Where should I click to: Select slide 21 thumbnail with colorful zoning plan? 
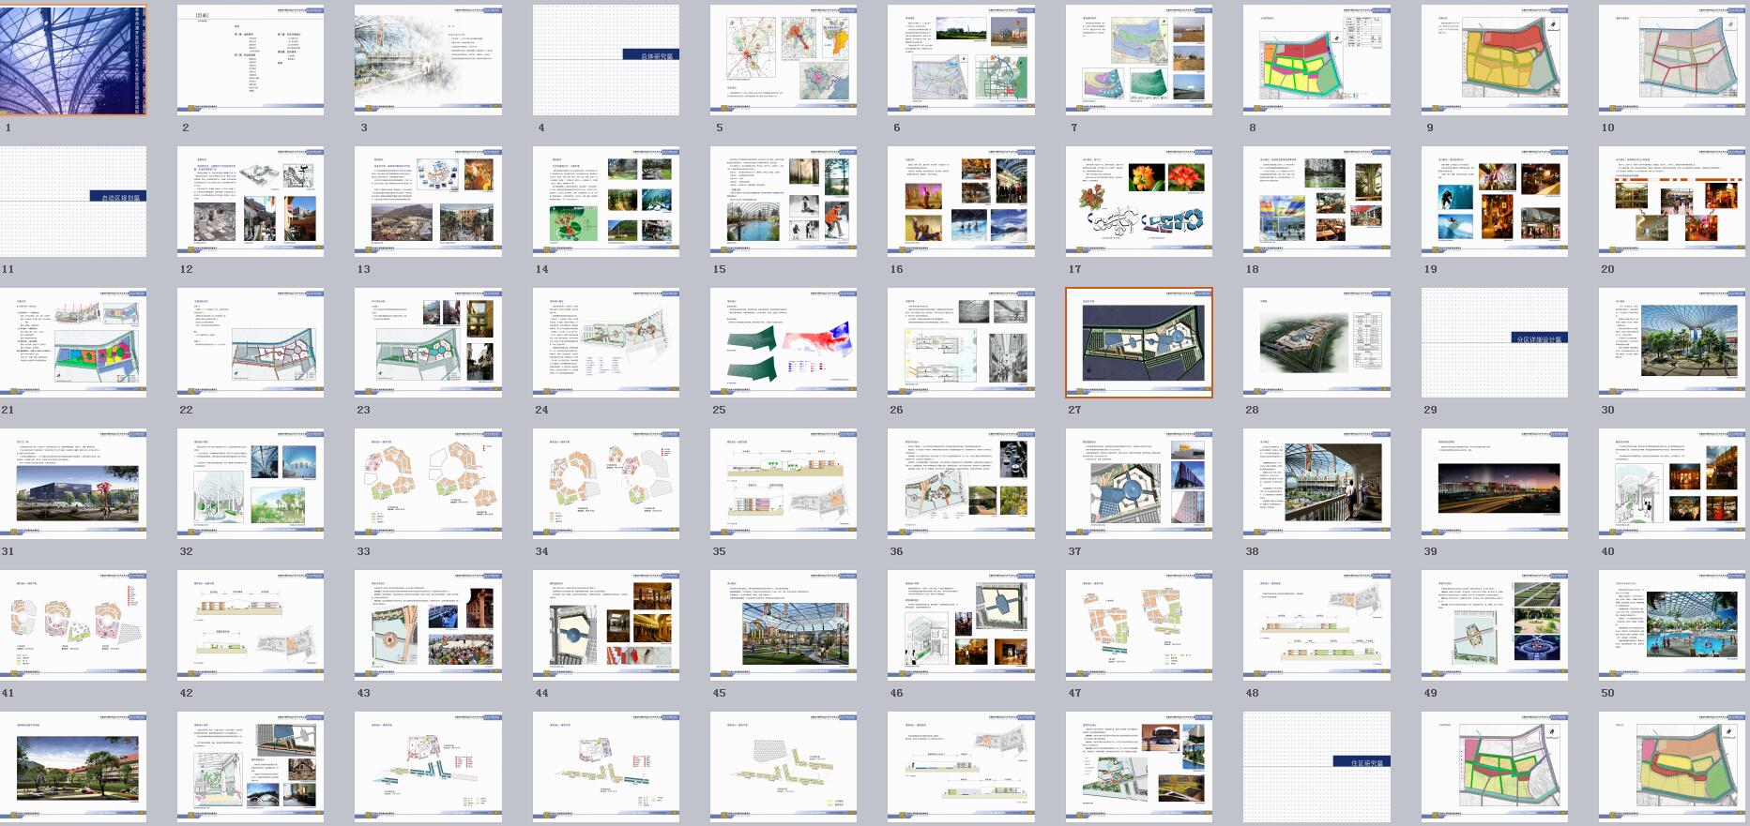tap(73, 342)
